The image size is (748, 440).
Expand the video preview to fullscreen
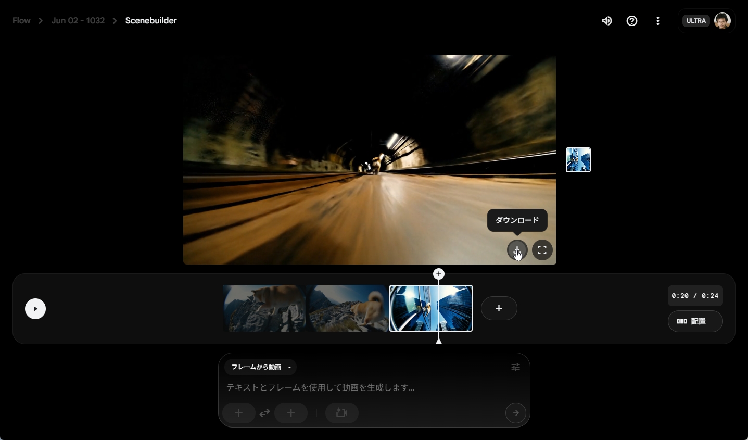pyautogui.click(x=541, y=250)
